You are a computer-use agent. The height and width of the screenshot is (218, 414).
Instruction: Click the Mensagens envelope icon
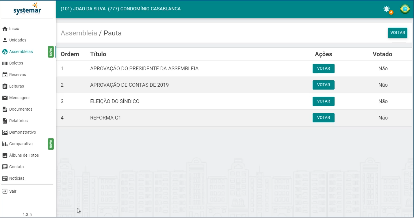(x=5, y=98)
